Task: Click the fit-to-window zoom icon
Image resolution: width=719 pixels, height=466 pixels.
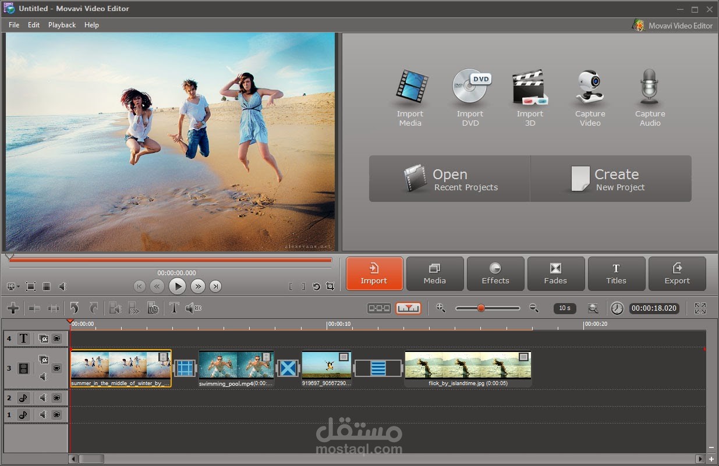Action: 593,308
